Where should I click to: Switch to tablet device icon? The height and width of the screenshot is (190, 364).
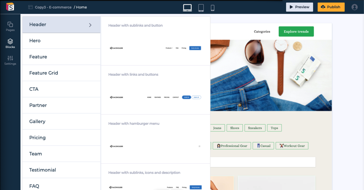tap(201, 8)
